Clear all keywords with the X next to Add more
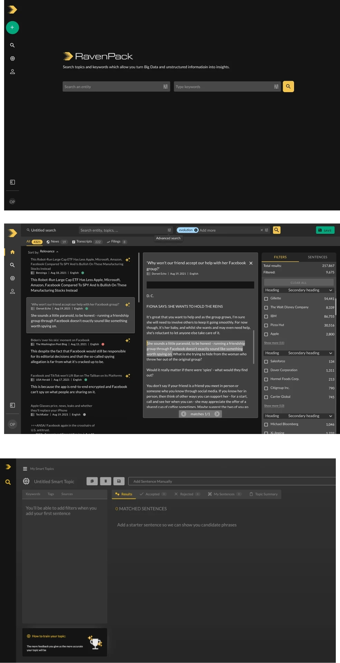Screen dimensions: 340x663 tap(262, 230)
